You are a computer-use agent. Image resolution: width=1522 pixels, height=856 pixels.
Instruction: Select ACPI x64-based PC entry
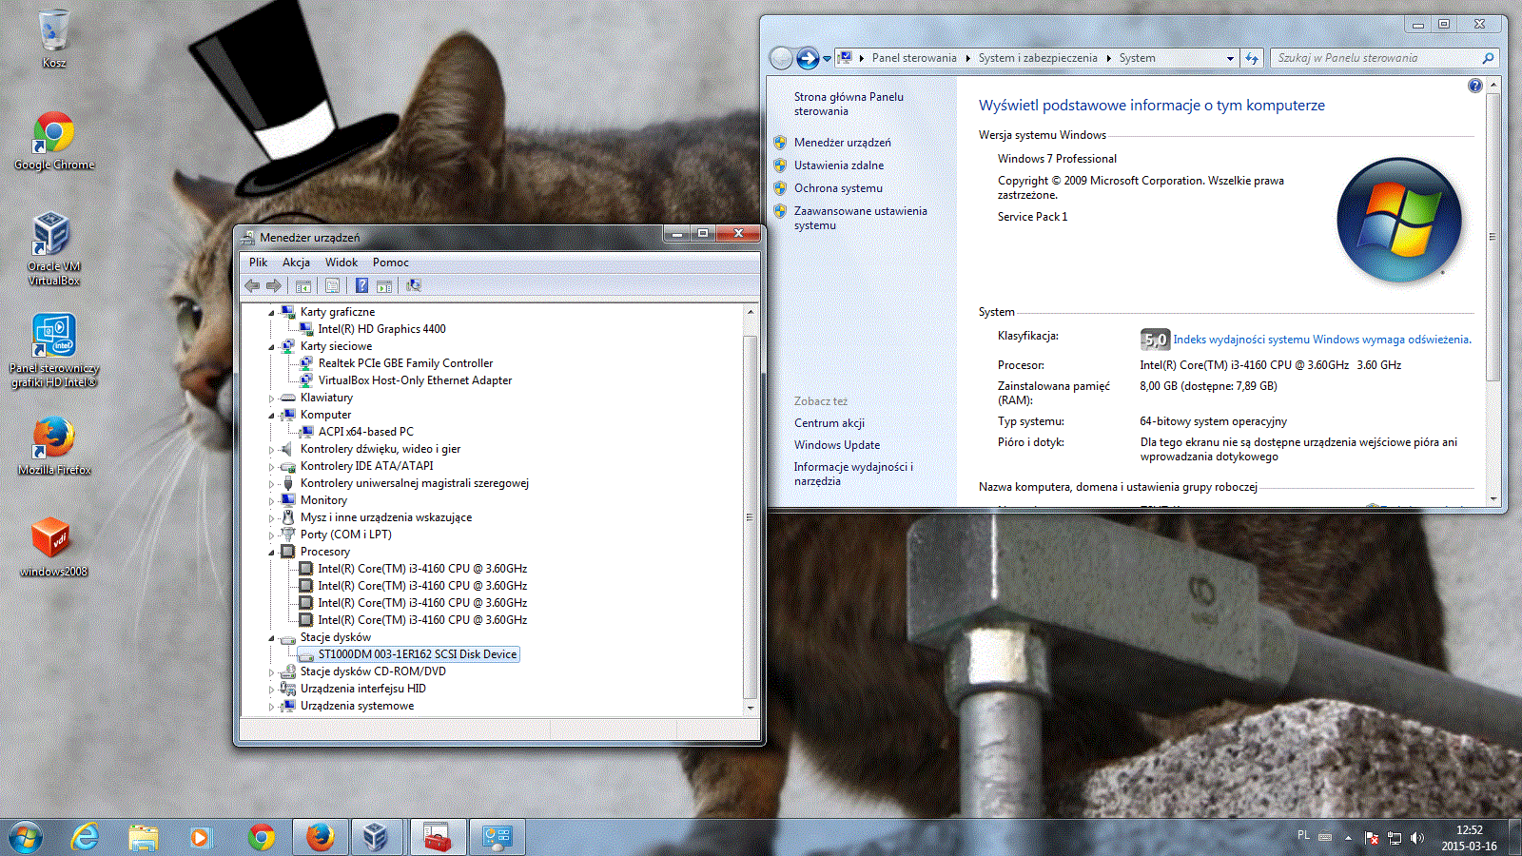coord(365,432)
